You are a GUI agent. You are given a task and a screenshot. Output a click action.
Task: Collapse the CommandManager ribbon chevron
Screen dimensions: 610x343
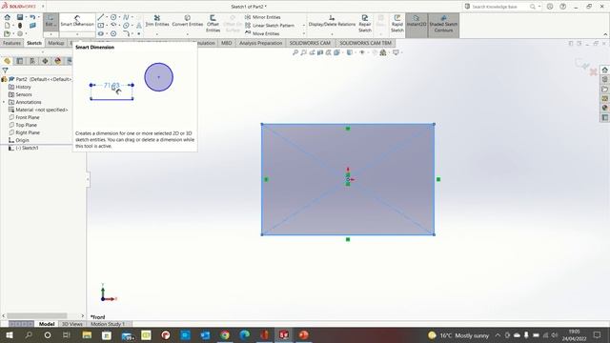tap(605, 34)
